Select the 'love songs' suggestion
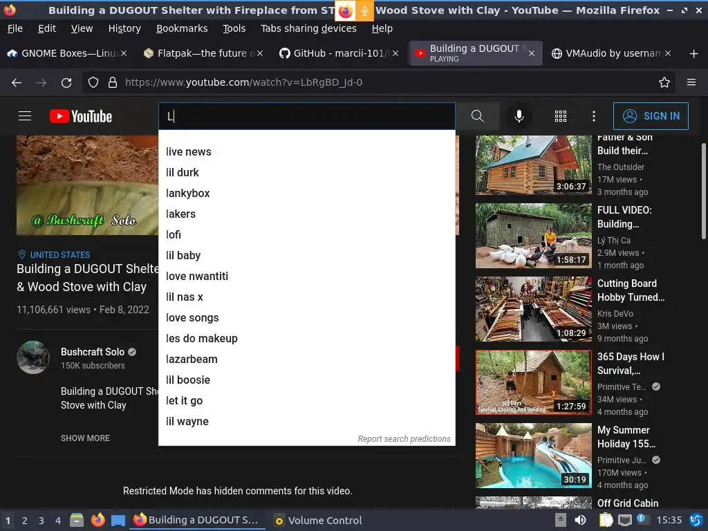708x531 pixels. pos(306,318)
